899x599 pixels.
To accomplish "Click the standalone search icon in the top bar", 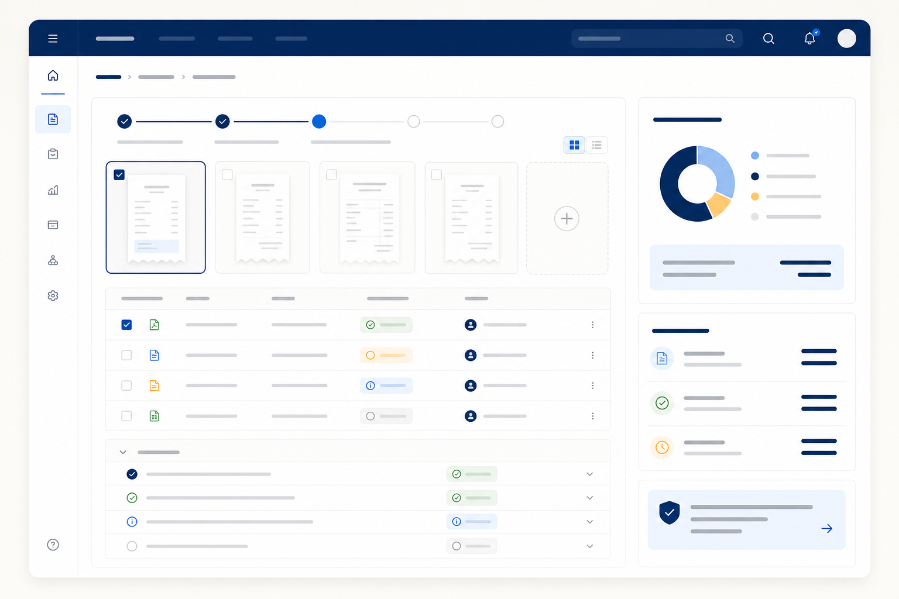I will (x=768, y=39).
